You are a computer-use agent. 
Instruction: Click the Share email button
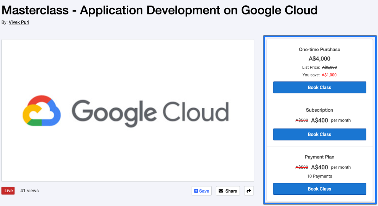click(228, 191)
